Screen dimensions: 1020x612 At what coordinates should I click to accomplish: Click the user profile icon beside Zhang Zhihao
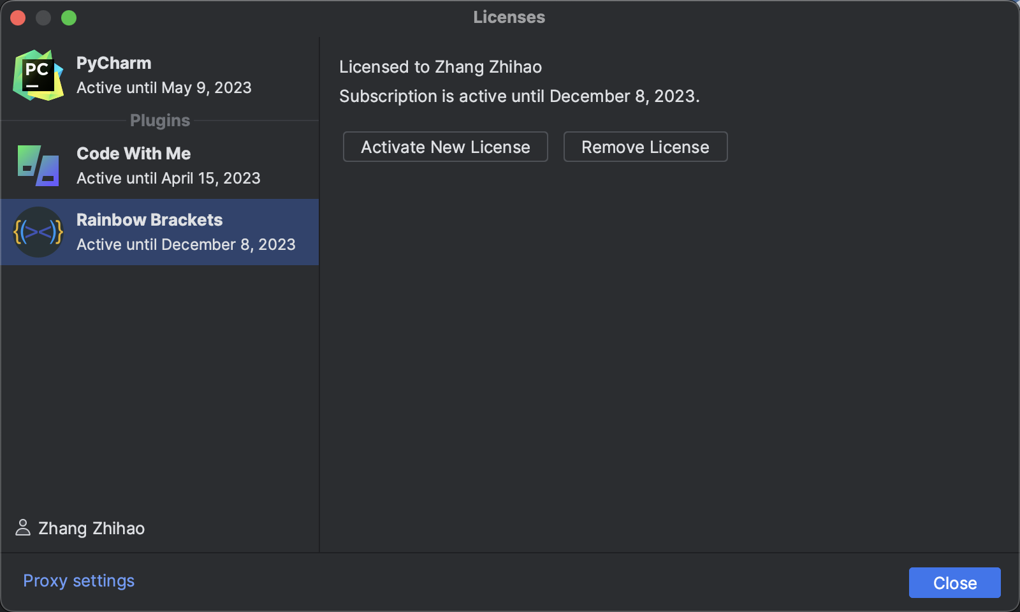coord(23,528)
